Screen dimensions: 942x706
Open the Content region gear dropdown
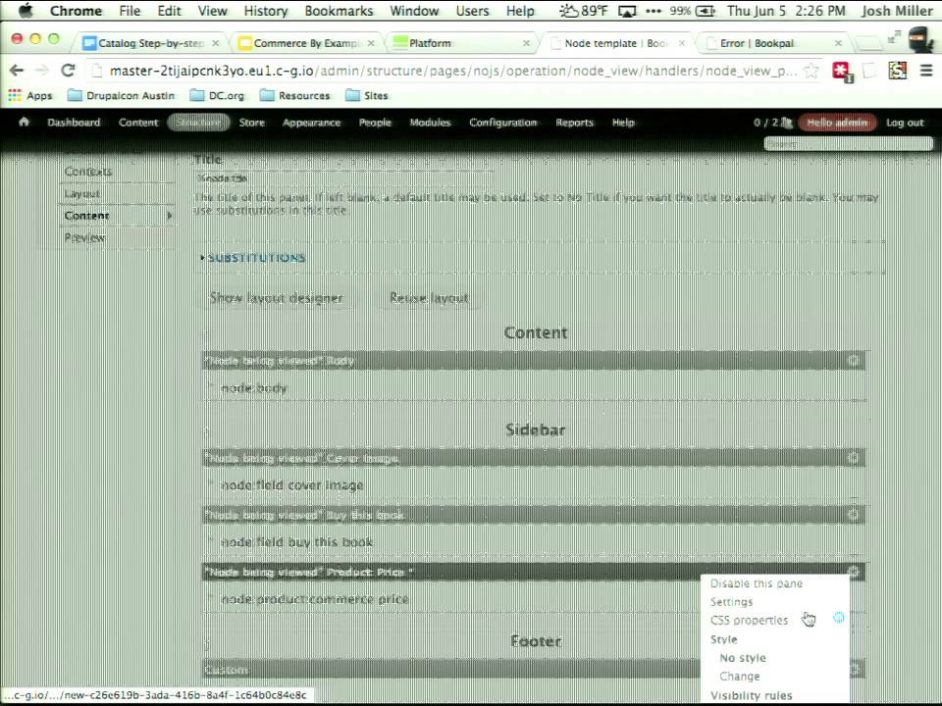[207, 332]
